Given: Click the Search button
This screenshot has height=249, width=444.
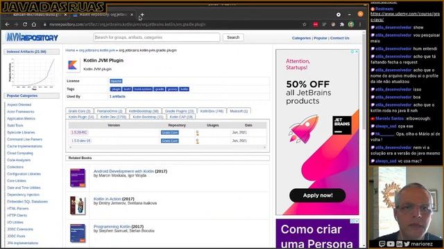Looking at the screenshot, I should [x=233, y=37].
